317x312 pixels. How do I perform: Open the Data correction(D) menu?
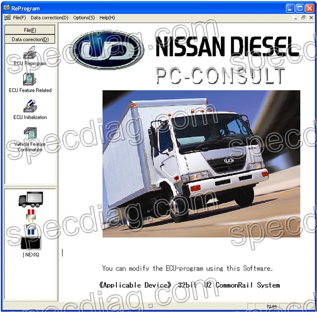49,18
